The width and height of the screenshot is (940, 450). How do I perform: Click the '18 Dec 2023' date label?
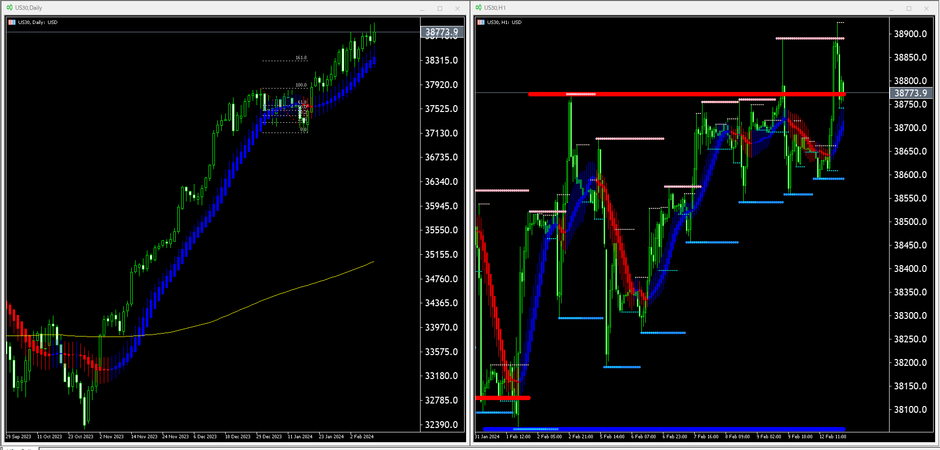pos(238,437)
